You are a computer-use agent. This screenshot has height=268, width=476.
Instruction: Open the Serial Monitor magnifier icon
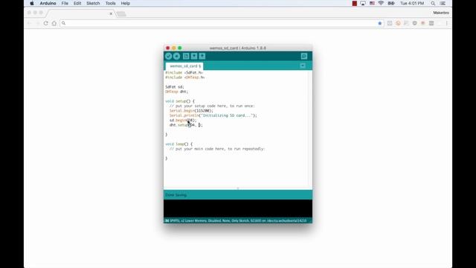(304, 57)
